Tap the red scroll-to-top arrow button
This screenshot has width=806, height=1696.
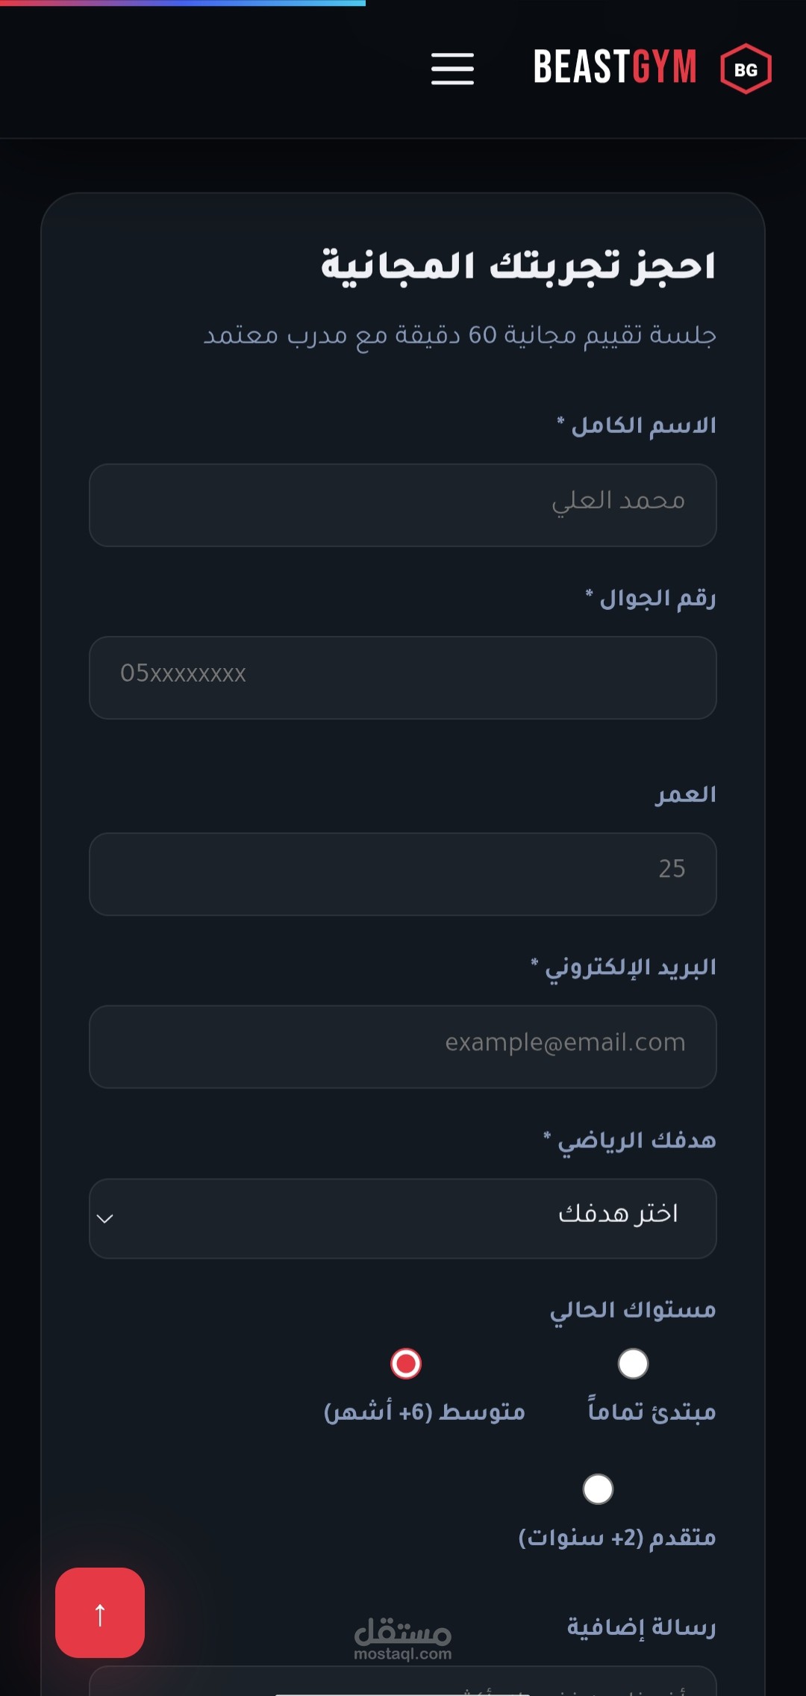(100, 1612)
